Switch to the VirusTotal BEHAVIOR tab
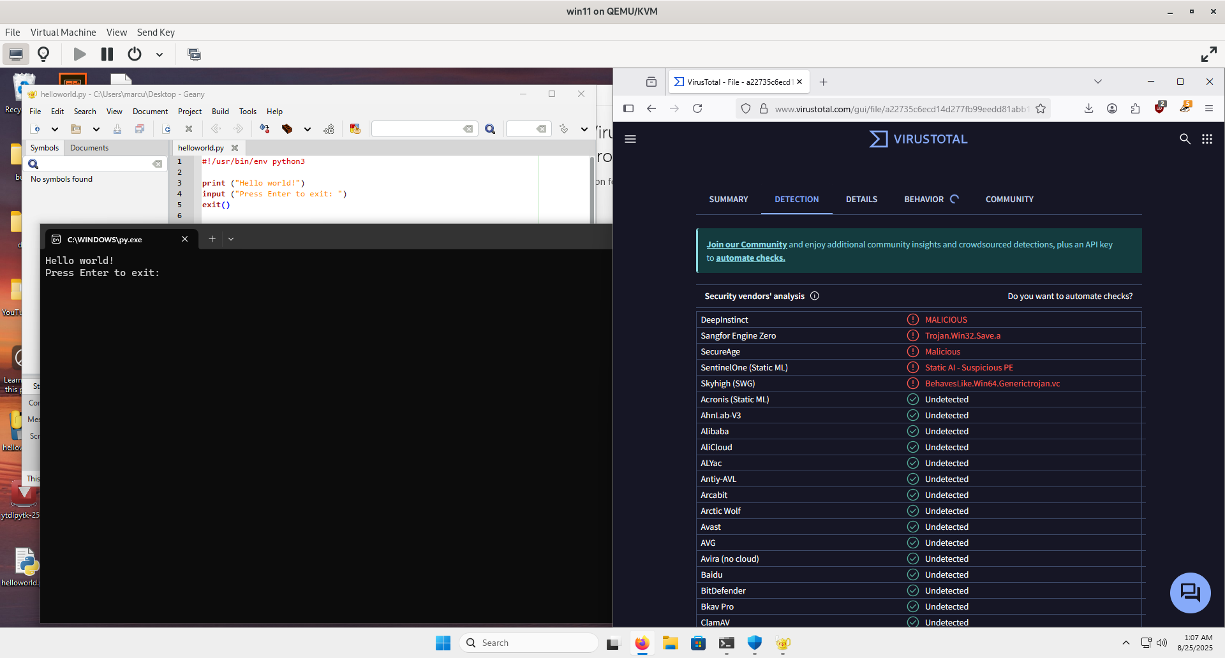 coord(924,200)
